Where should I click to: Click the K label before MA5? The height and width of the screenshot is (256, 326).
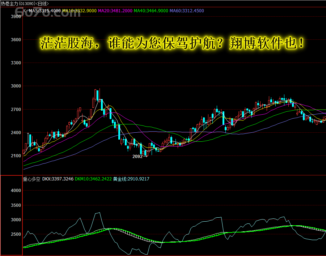click(x=25, y=11)
